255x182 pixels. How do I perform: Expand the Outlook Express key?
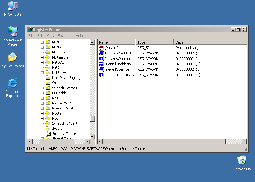click(x=42, y=88)
